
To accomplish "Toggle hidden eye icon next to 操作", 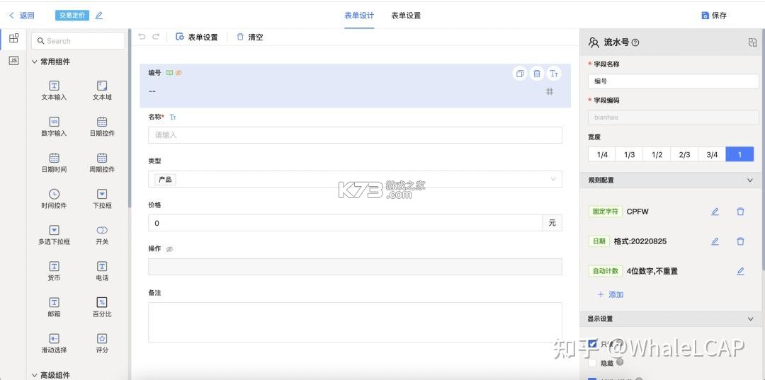I will 169,249.
